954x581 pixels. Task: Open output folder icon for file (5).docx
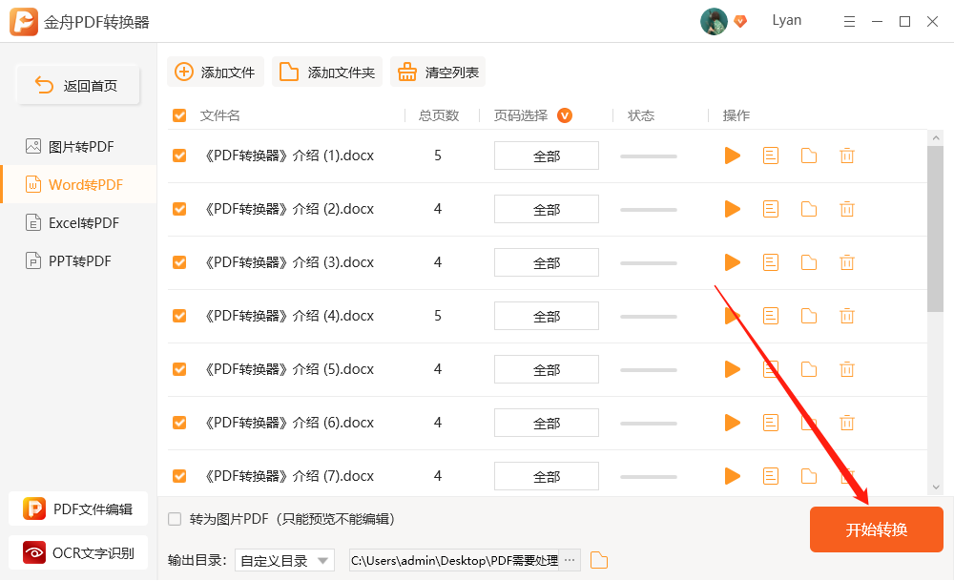coord(809,369)
